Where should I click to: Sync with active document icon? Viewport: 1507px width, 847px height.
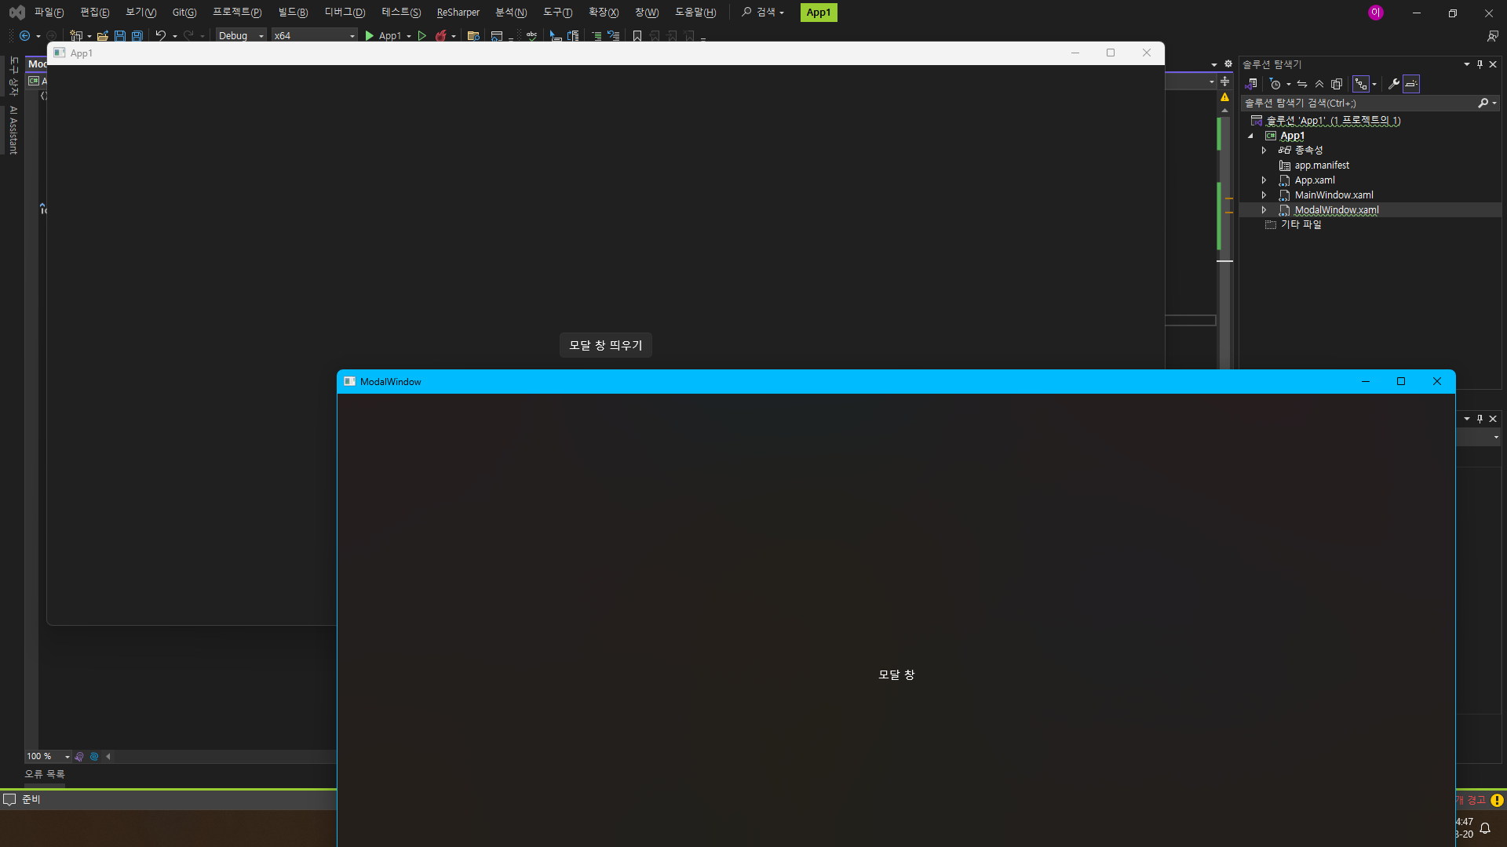pos(1302,84)
